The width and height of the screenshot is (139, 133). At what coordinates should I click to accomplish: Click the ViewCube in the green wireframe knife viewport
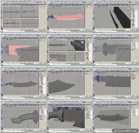point(128,109)
